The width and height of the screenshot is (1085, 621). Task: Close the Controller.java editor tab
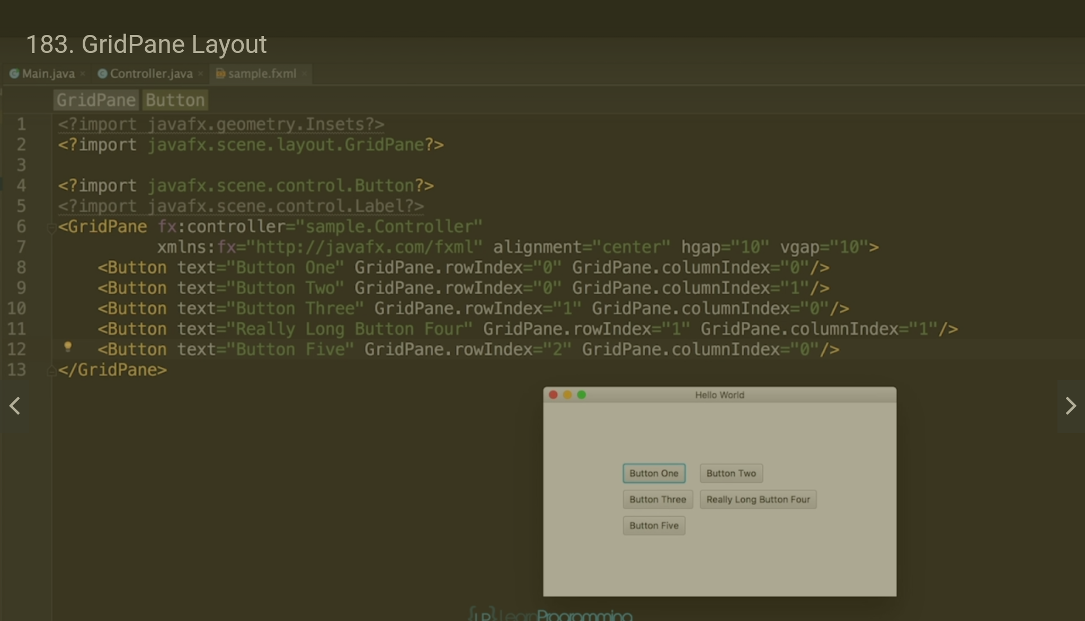pyautogui.click(x=201, y=74)
